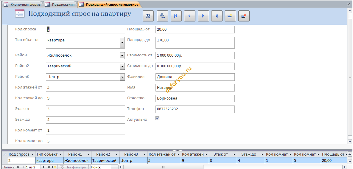Click the 'Жилпосёлок' cell in the datasheet
The height and width of the screenshot is (169, 353).
click(77, 160)
